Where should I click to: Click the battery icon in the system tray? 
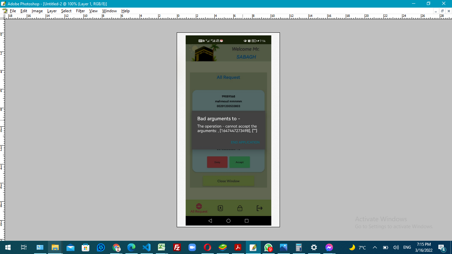(x=385, y=247)
